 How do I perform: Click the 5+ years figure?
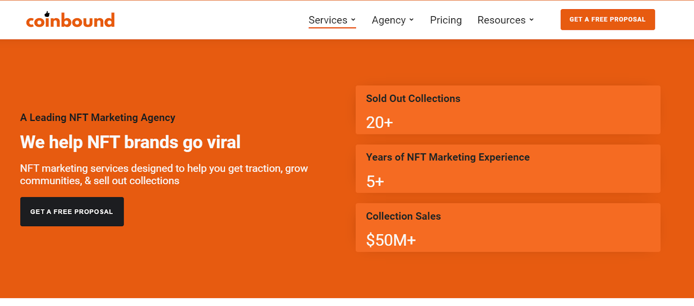(x=375, y=182)
